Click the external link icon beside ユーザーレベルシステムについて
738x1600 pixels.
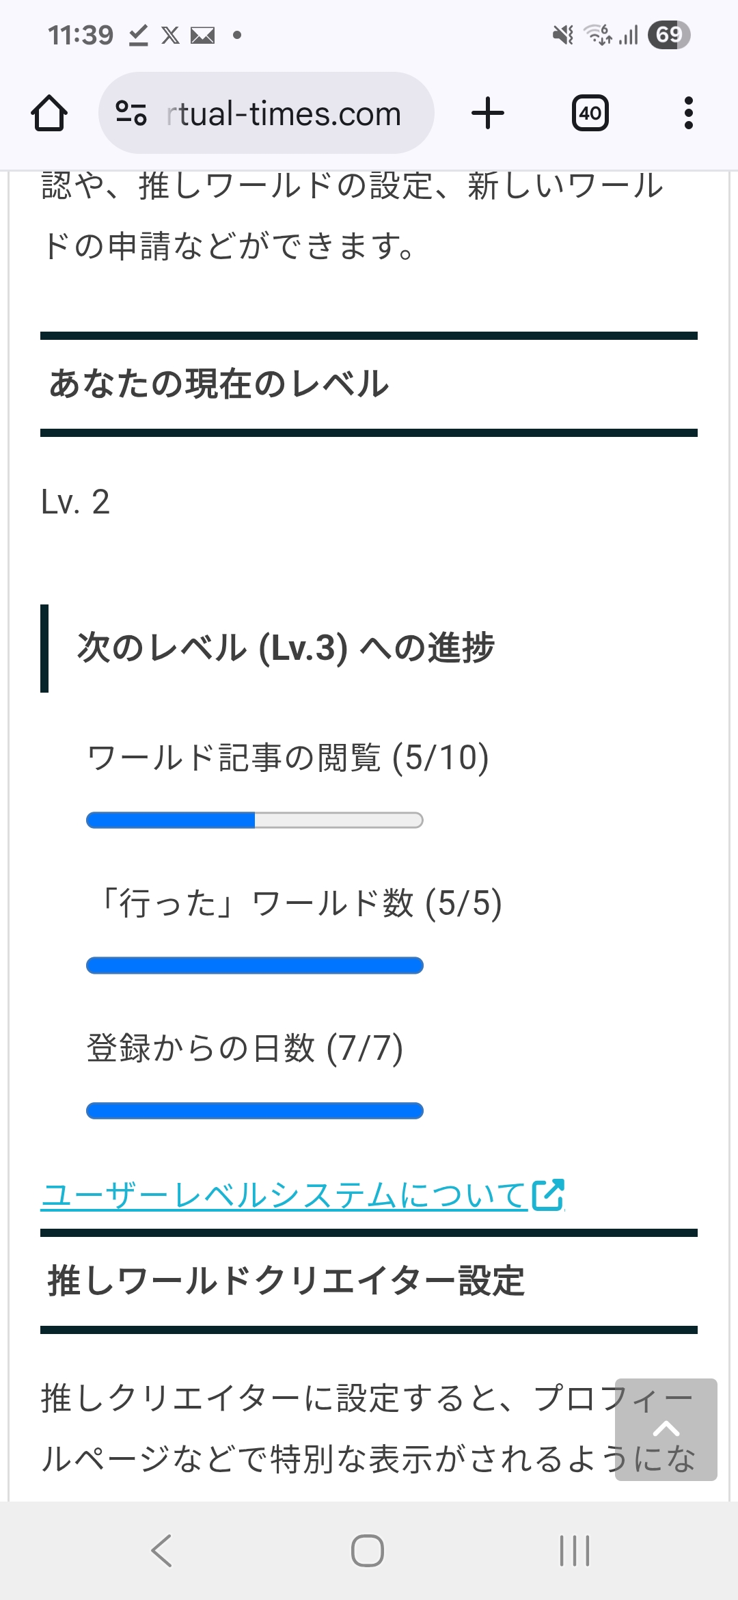[x=548, y=1195]
